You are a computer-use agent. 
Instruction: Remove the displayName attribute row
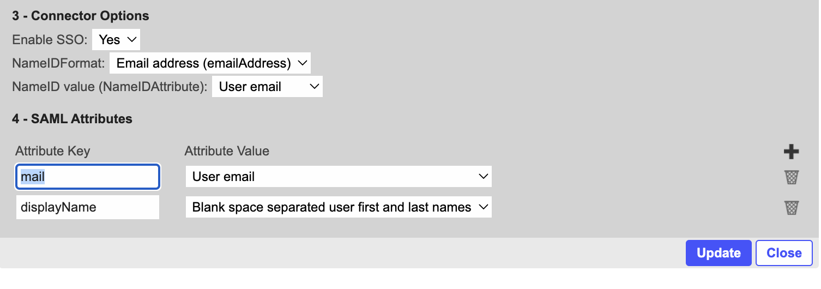pos(792,207)
